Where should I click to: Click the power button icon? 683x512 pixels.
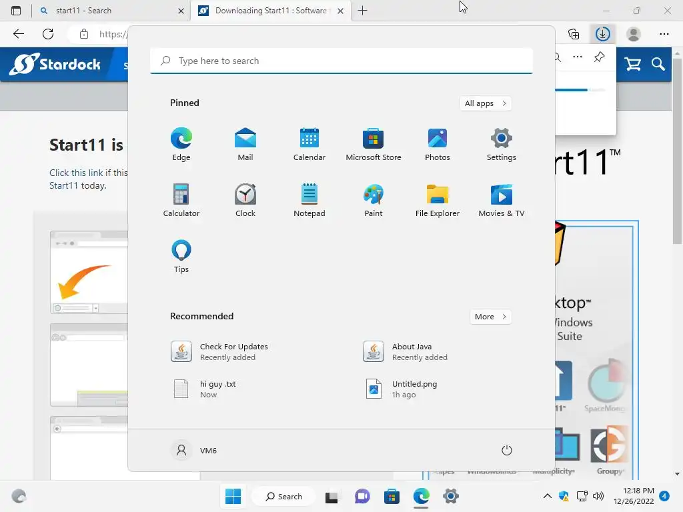(507, 450)
